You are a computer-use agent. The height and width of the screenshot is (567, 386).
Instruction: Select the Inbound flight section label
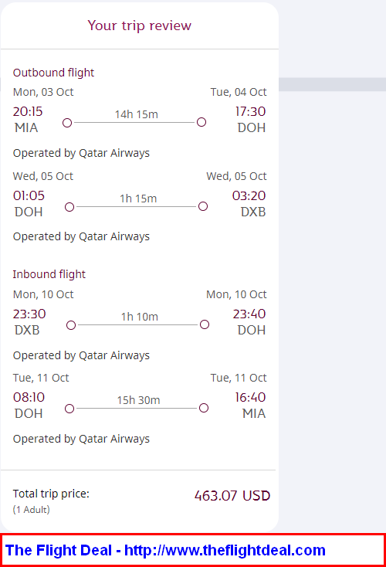49,274
